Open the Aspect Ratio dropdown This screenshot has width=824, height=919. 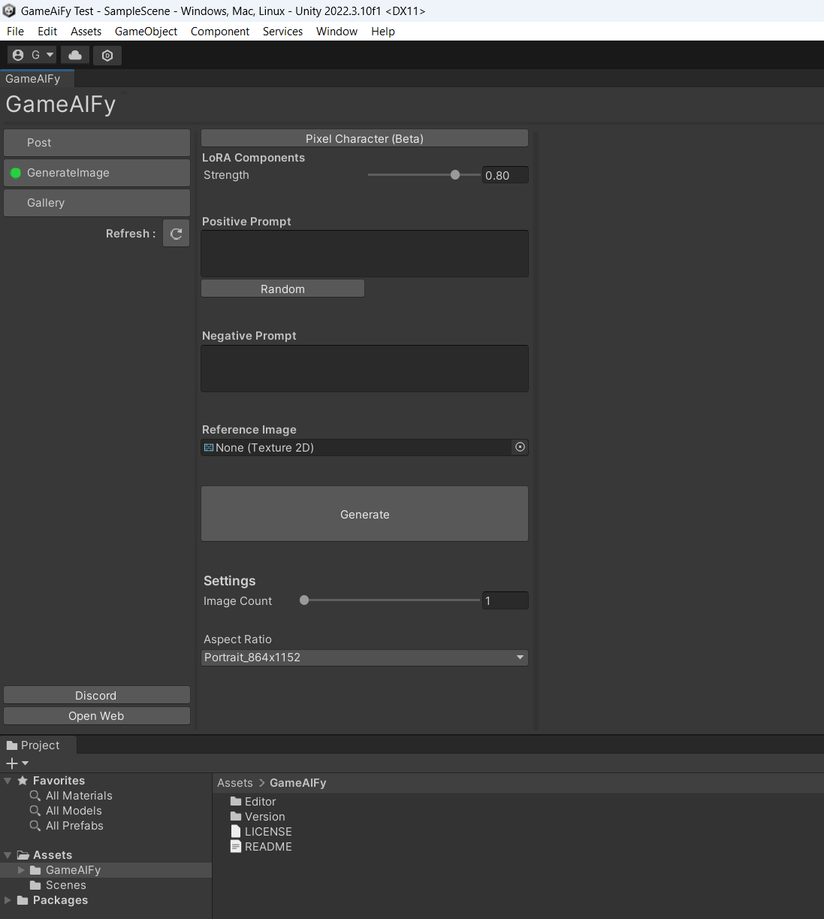click(x=364, y=658)
